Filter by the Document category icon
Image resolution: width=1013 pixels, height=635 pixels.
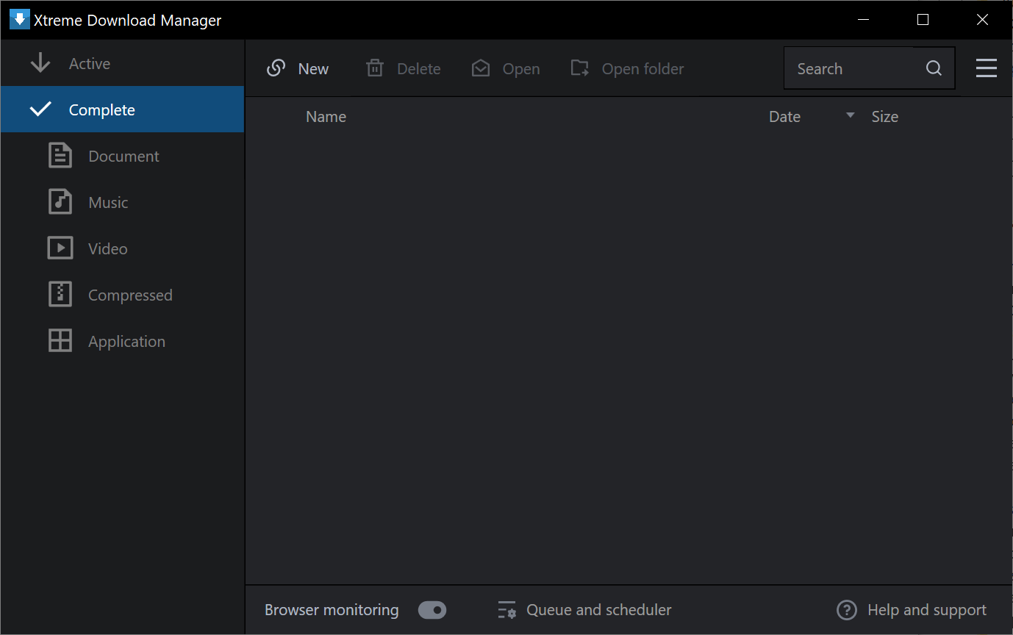point(60,156)
